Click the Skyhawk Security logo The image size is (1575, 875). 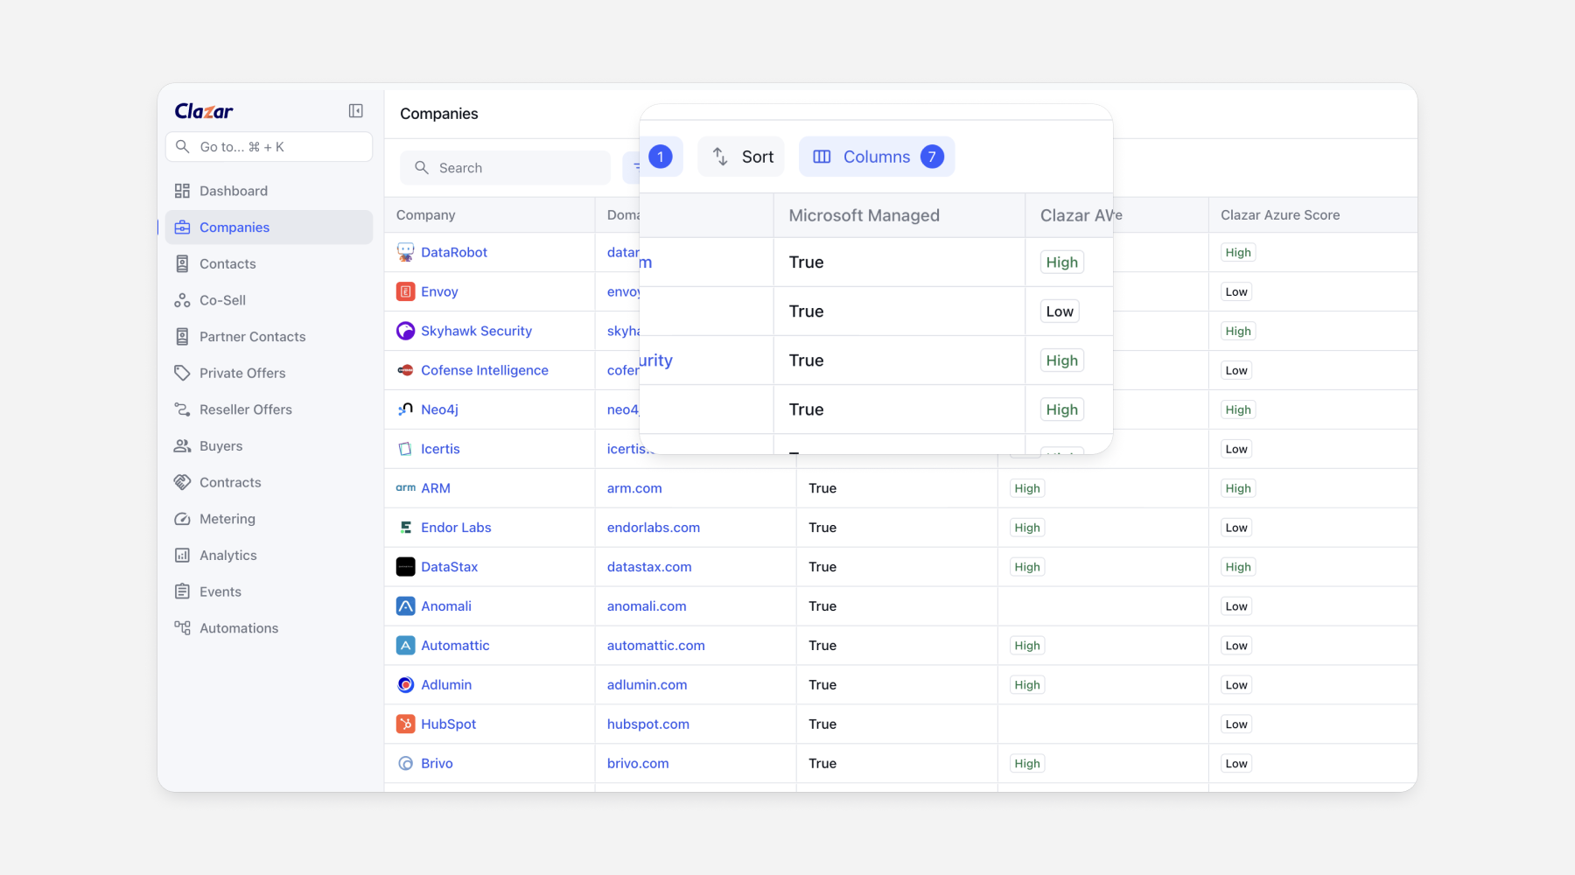tap(406, 331)
